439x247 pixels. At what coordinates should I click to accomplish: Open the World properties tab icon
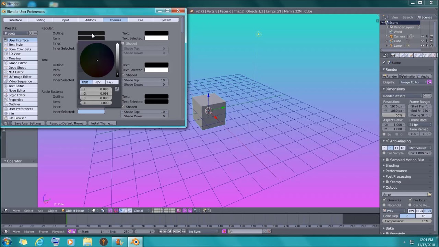(x=406, y=55)
